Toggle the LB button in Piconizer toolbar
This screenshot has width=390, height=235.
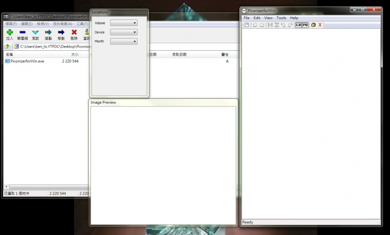coord(298,25)
